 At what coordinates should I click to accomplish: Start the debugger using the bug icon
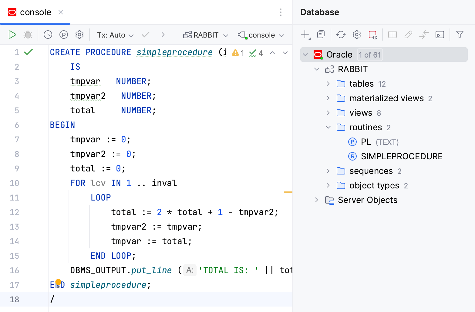(x=28, y=35)
